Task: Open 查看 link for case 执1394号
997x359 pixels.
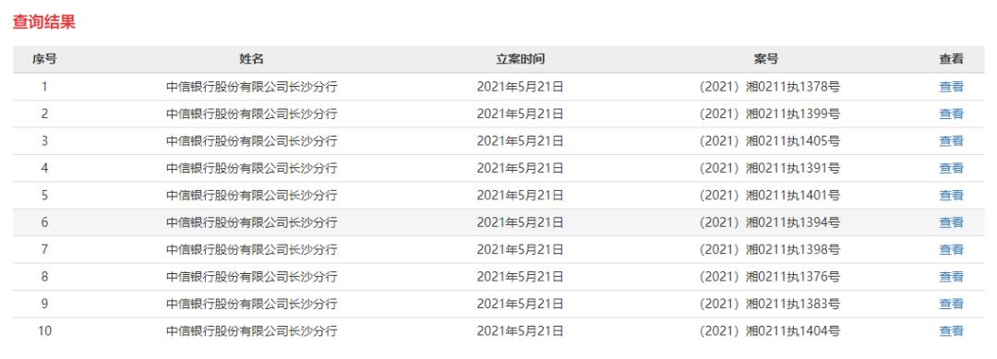Action: click(951, 222)
